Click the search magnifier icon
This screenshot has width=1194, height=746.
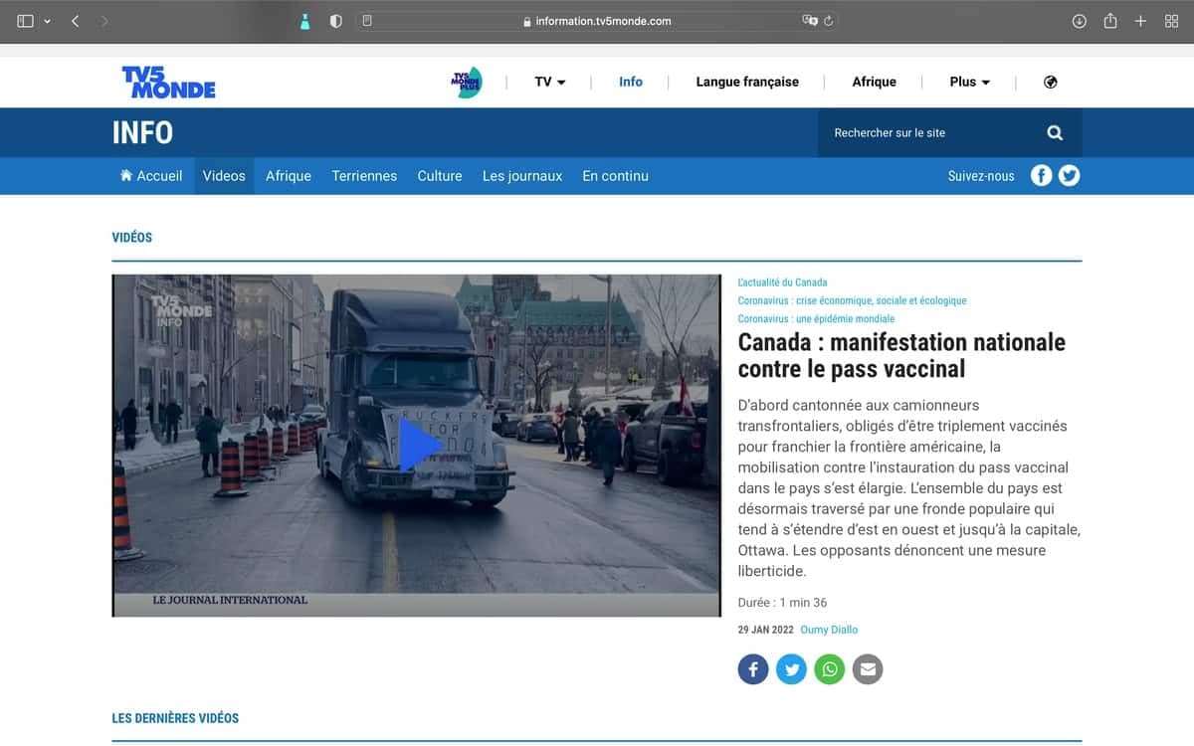[x=1055, y=133]
